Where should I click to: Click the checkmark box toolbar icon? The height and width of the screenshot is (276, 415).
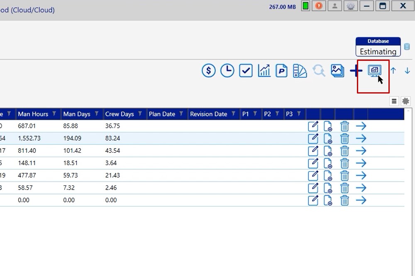[x=246, y=71]
